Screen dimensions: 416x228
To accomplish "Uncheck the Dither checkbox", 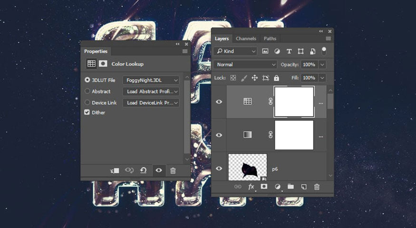I will [x=87, y=112].
